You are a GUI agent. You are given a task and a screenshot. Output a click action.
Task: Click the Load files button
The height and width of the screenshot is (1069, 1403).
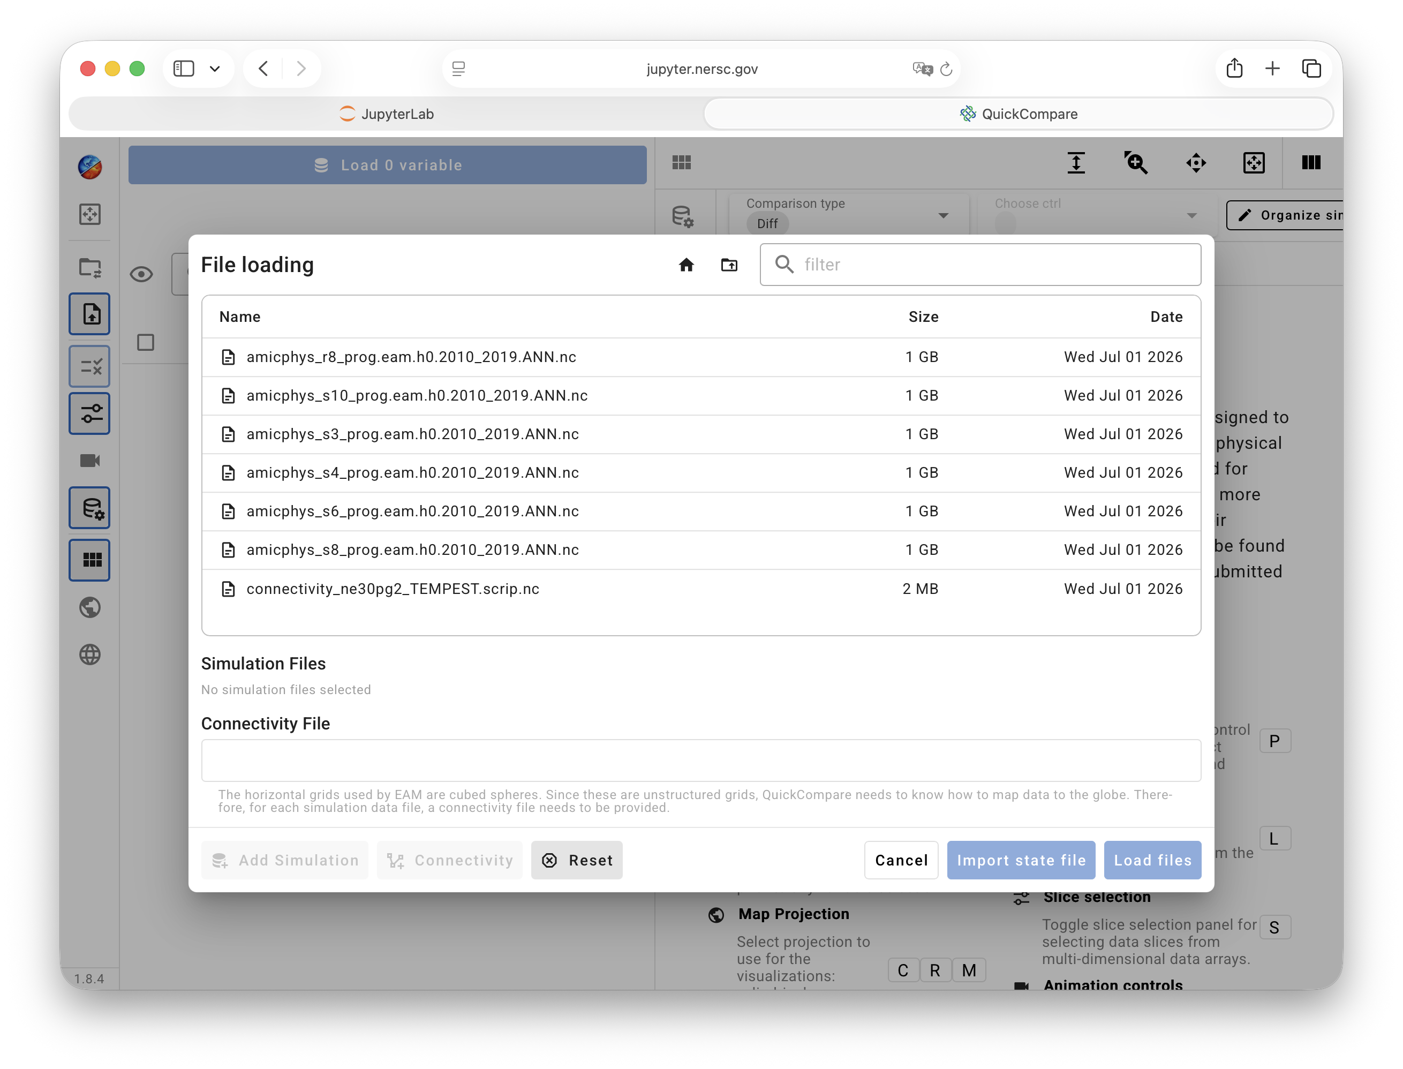pyautogui.click(x=1152, y=860)
